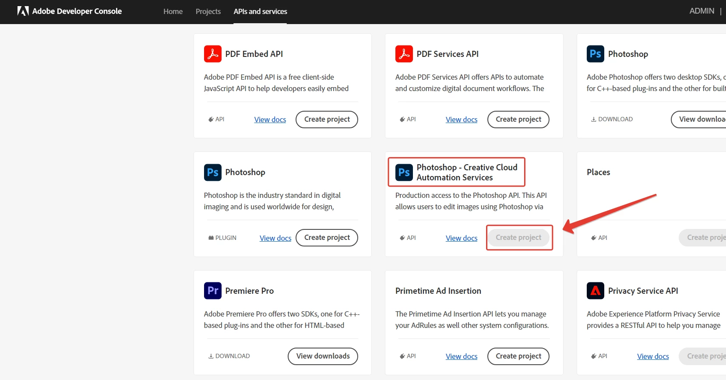Click Photoshop Automation 'Production access' description
This screenshot has width=726, height=380.
(x=471, y=201)
